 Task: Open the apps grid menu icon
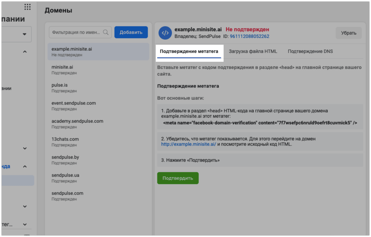coord(27,7)
